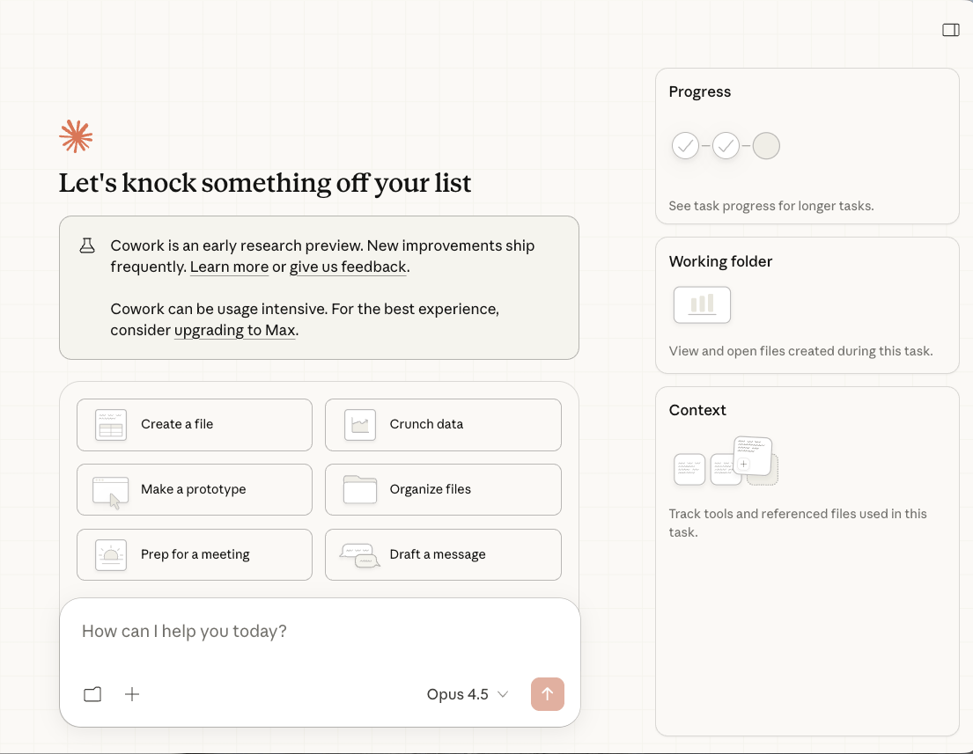Open the Learn more link
This screenshot has height=754, width=973.
229,267
